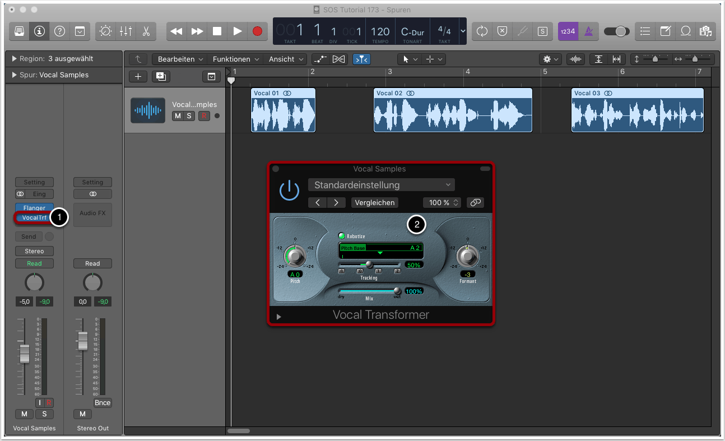The width and height of the screenshot is (725, 441).
Task: Click the Bnce button on Stereo Out
Action: 103,403
